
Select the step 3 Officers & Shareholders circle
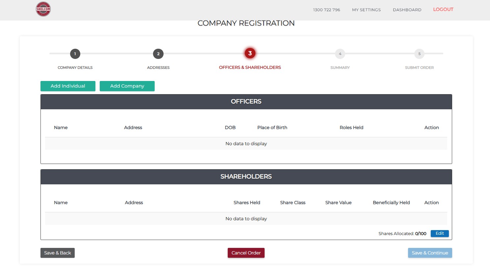click(250, 53)
